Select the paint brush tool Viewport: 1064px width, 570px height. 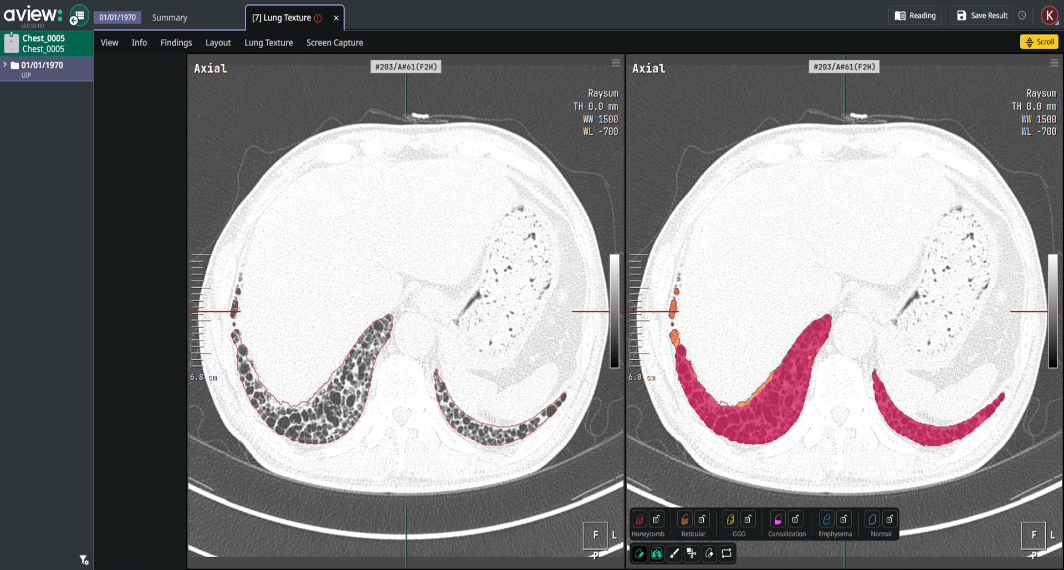point(674,553)
